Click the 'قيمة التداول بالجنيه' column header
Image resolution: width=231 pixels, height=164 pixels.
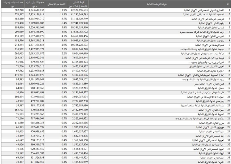(x=78, y=4)
